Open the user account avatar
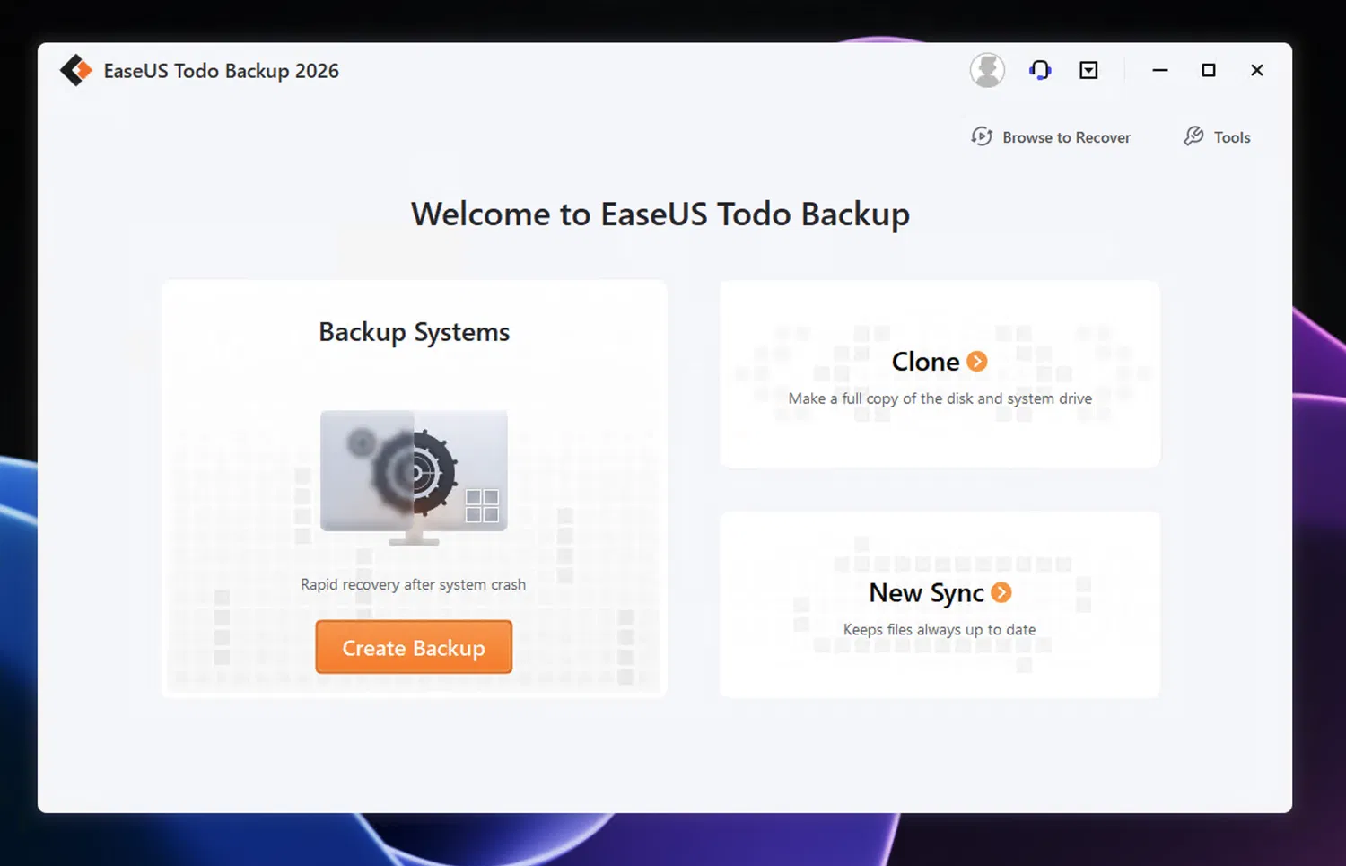This screenshot has height=866, width=1346. click(987, 70)
